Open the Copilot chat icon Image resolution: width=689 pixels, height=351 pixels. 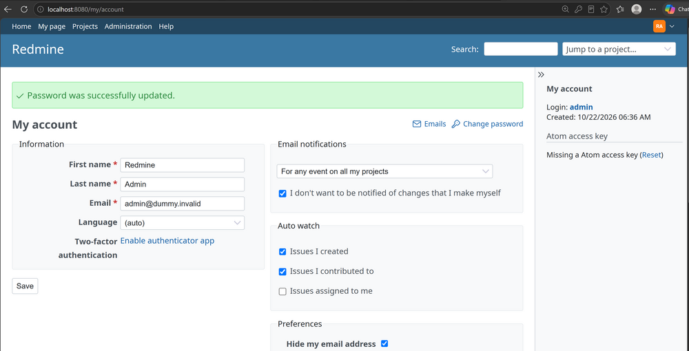click(670, 9)
